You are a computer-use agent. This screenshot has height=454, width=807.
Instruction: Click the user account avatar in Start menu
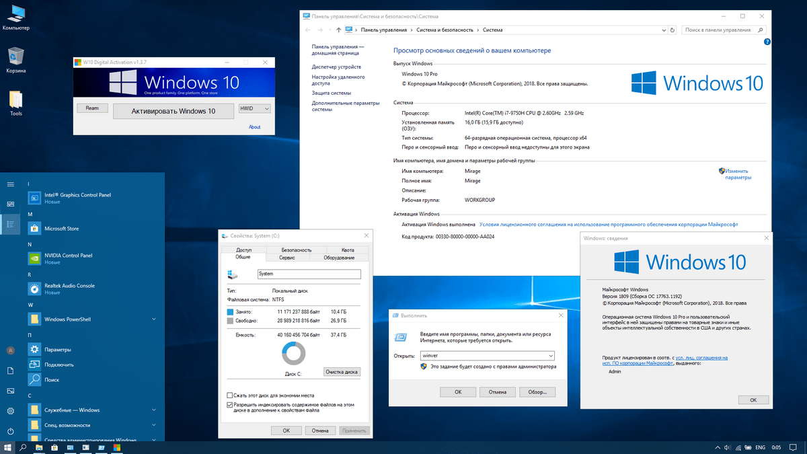pyautogui.click(x=10, y=350)
